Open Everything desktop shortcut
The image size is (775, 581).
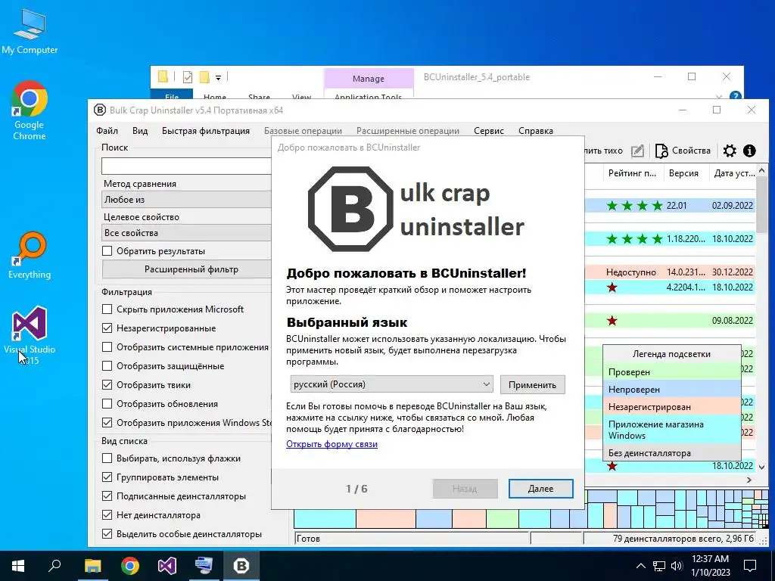tap(30, 256)
